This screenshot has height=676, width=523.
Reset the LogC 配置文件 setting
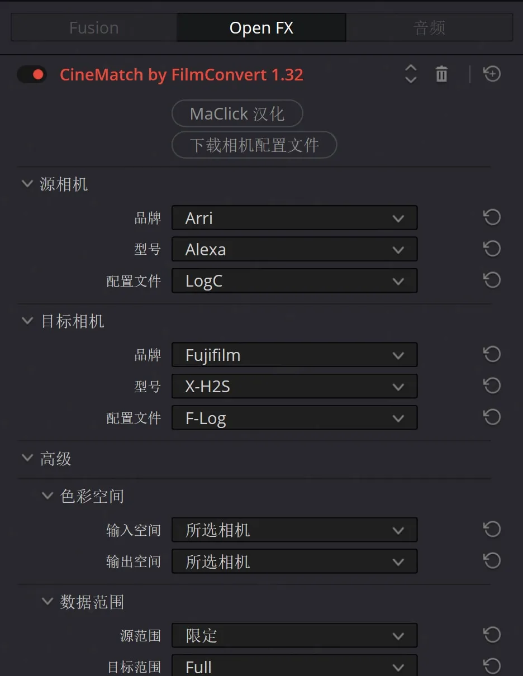[x=492, y=280]
